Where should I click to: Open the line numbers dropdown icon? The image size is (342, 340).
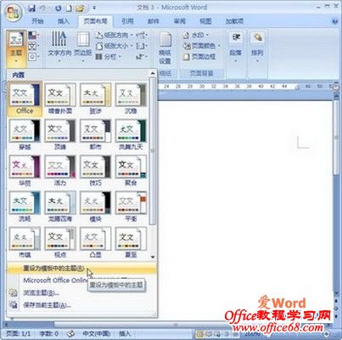tap(142, 46)
